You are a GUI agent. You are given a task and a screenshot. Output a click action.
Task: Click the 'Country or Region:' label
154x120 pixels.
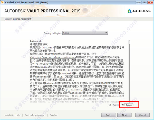(x=53, y=33)
